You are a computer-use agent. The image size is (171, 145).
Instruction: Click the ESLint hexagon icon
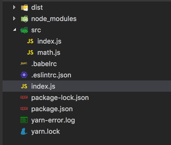pos(24,75)
